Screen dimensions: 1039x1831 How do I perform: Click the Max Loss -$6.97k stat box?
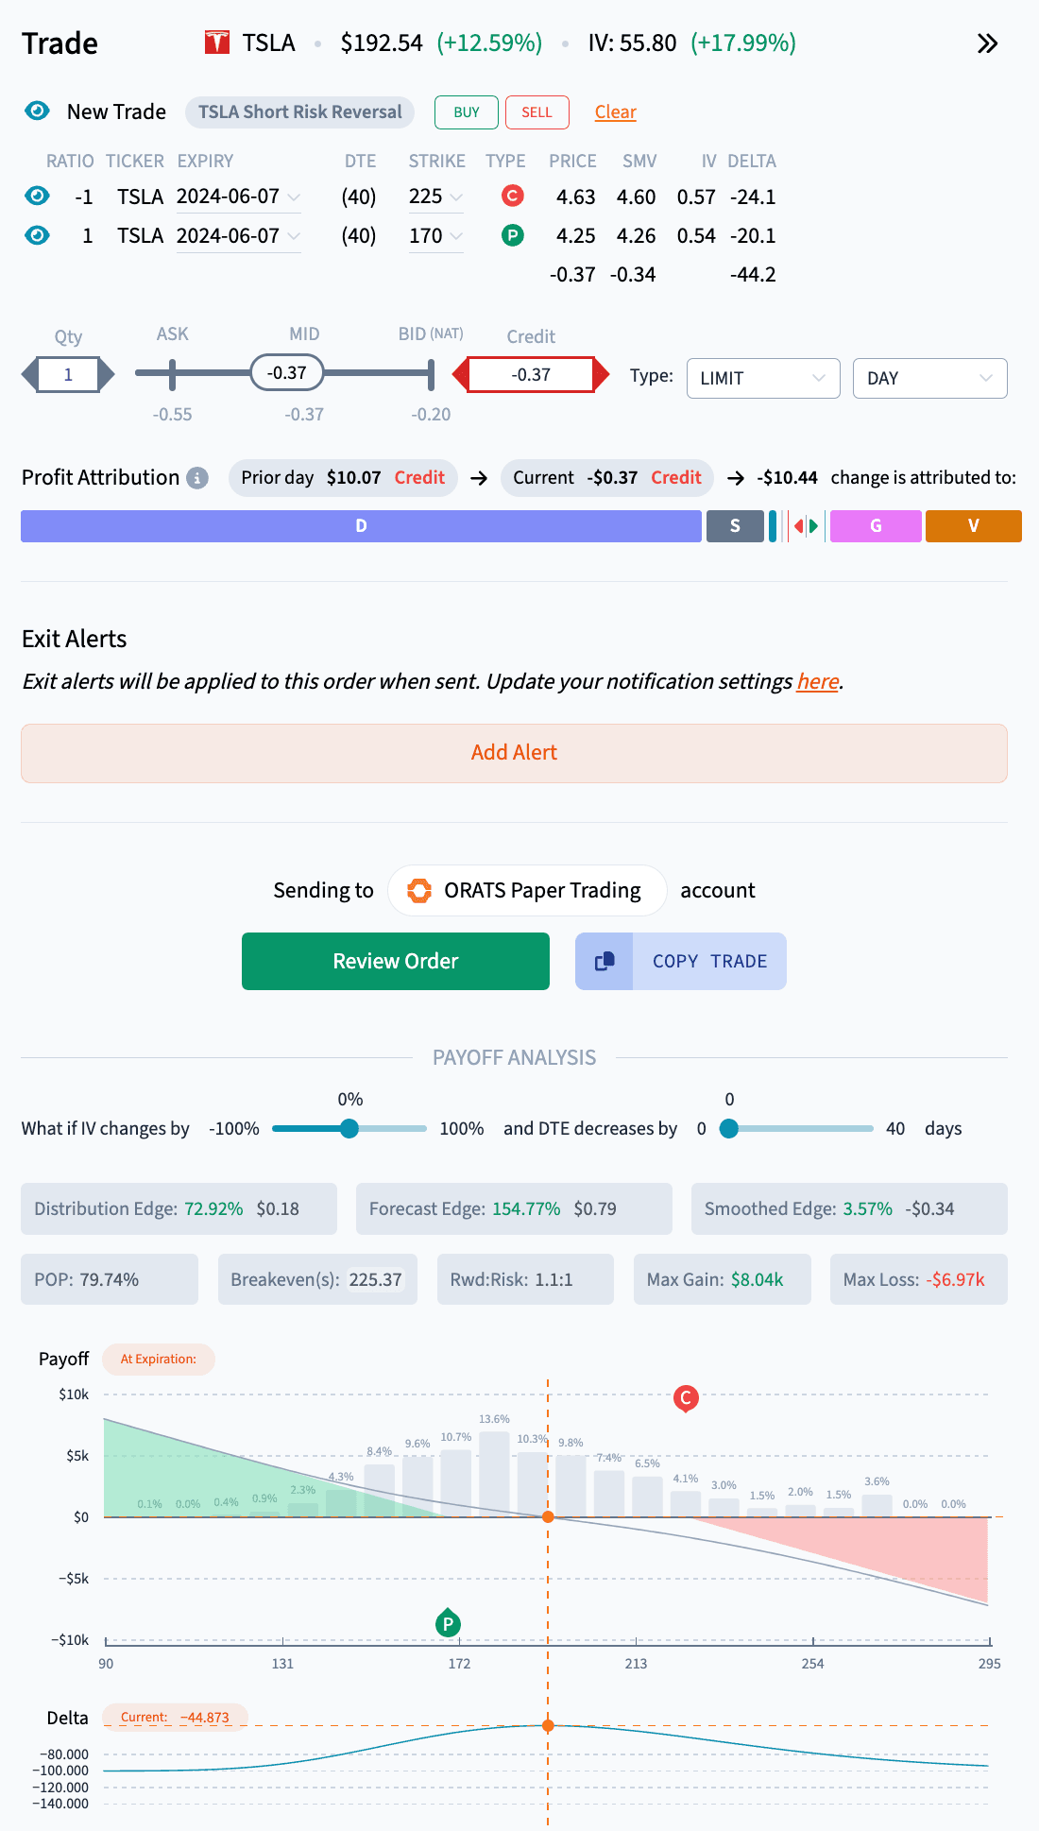[919, 1280]
